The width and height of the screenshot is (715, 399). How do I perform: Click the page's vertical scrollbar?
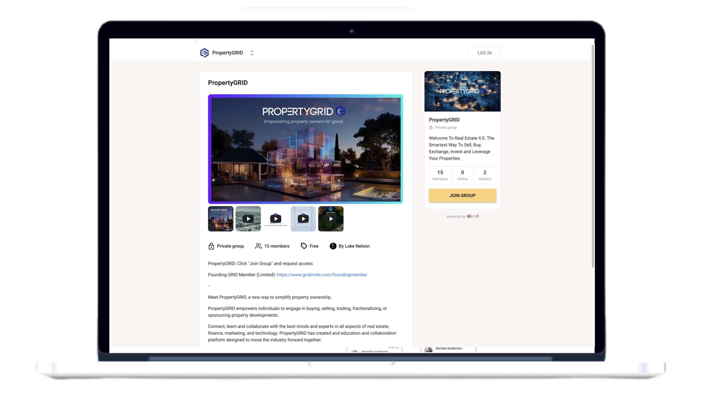[593, 156]
